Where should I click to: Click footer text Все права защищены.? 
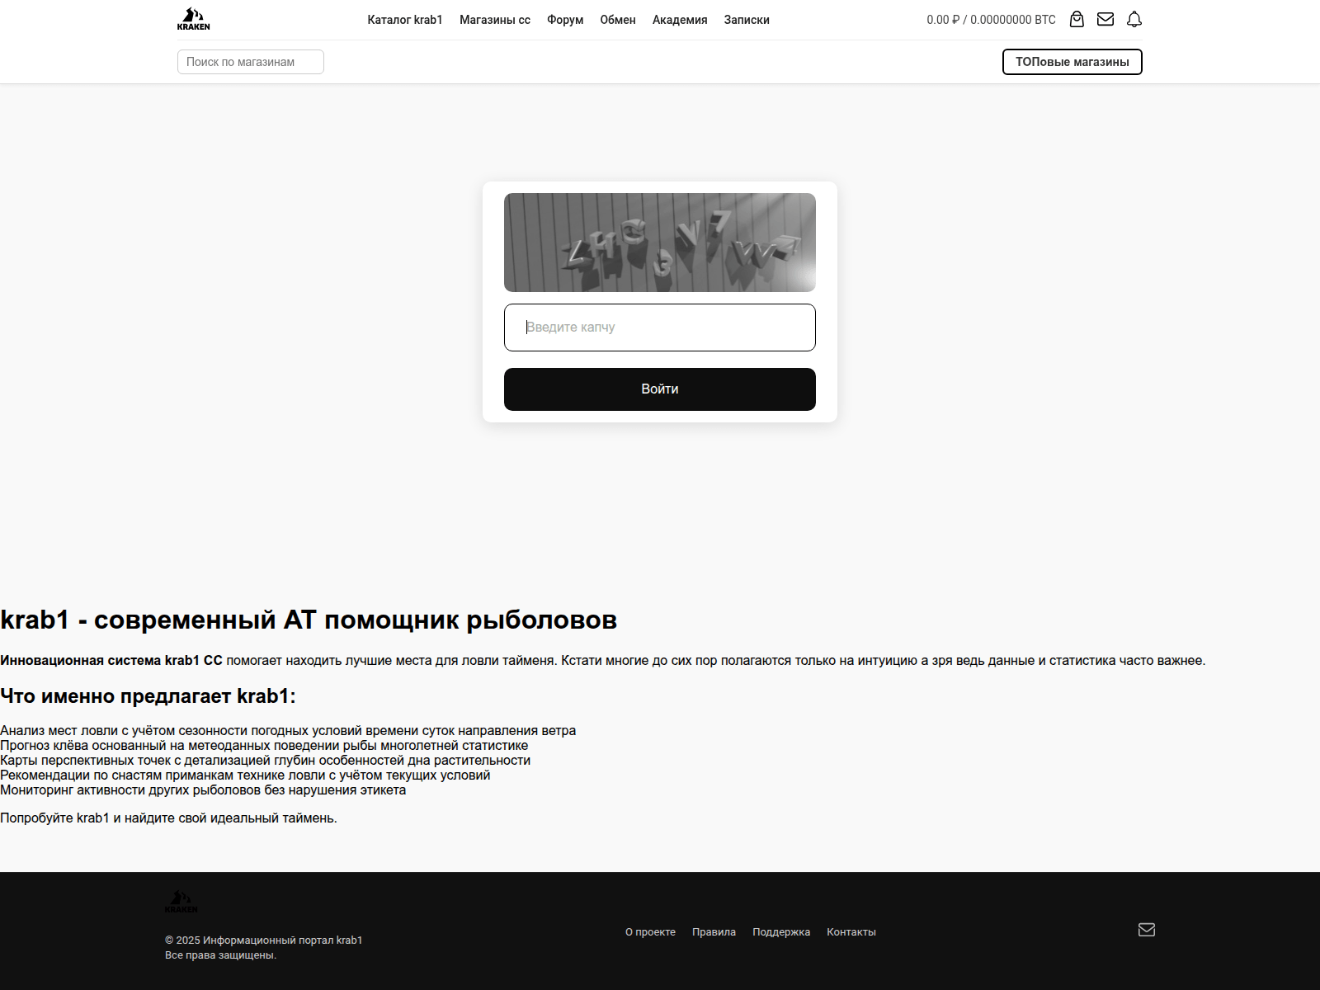220,955
